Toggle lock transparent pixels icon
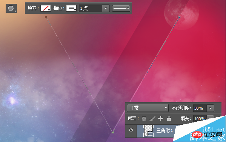Screen dimensions: 226x142 tap(144, 119)
